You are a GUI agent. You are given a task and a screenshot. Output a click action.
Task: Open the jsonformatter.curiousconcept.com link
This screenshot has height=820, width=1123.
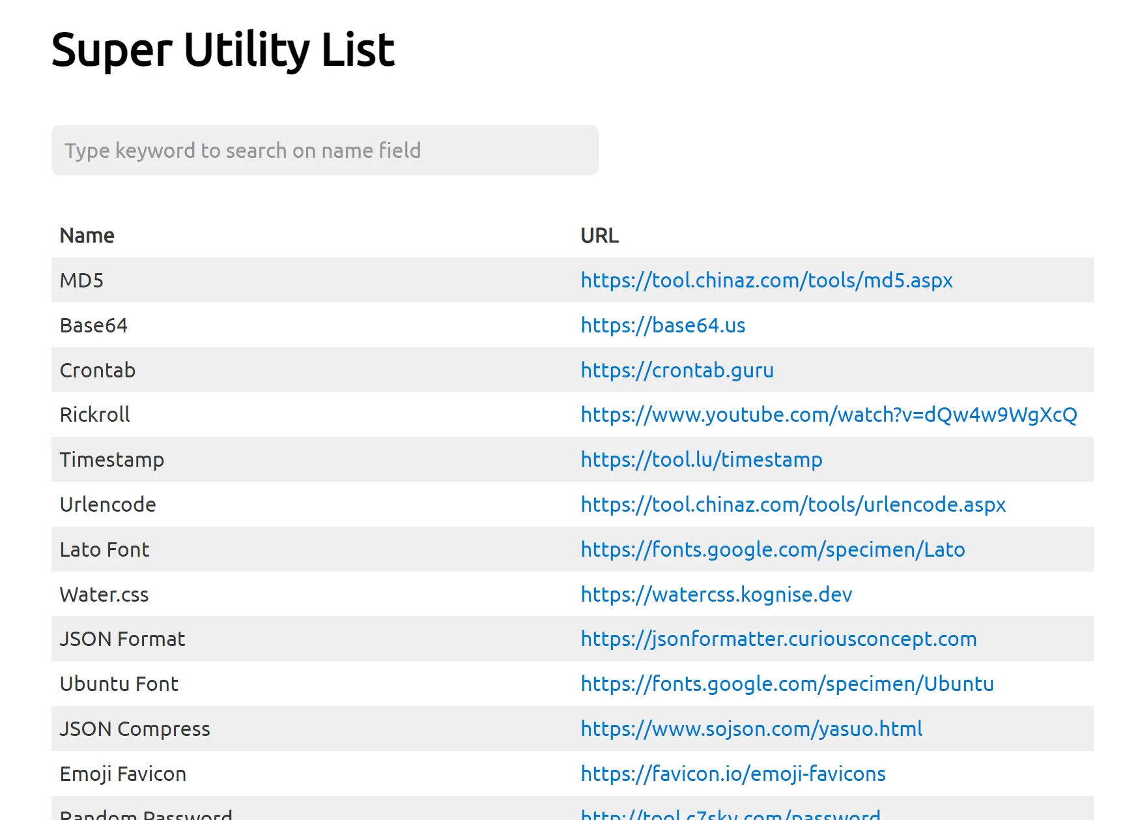click(x=779, y=639)
